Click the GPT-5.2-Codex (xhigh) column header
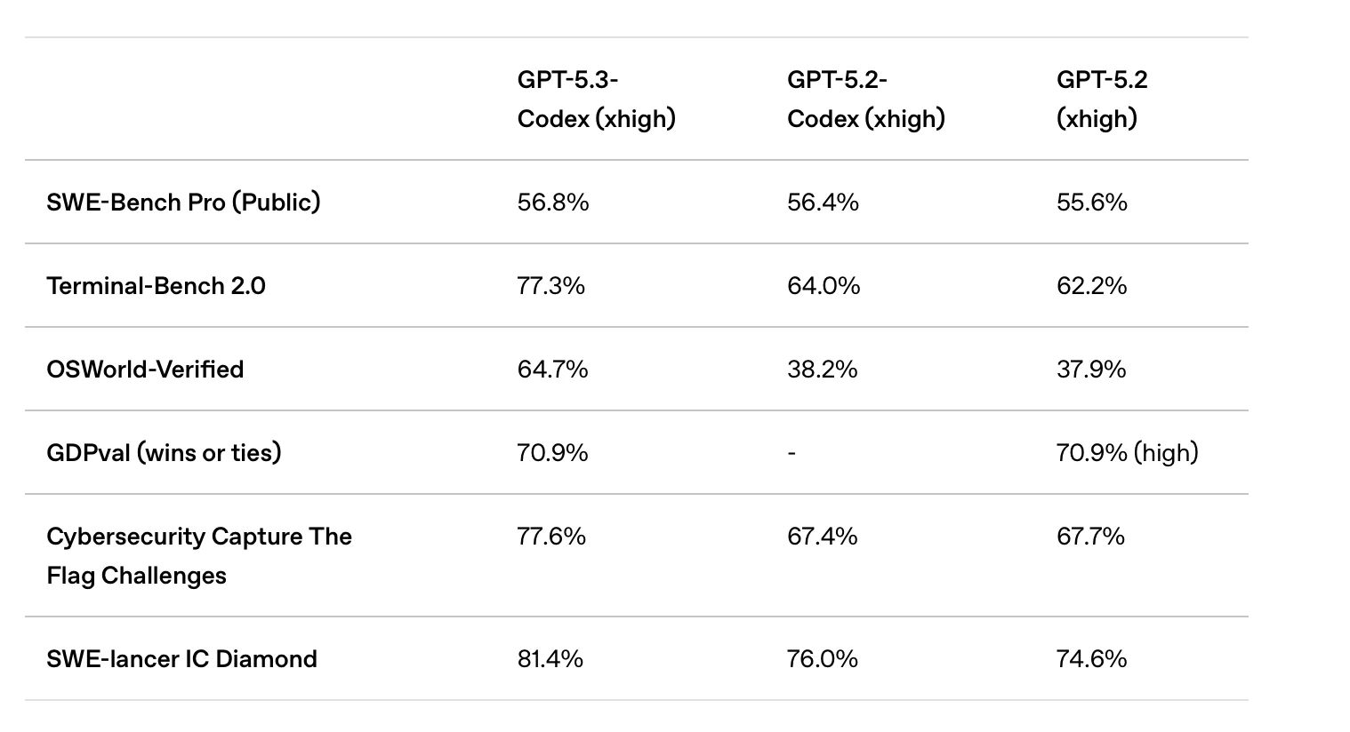1350x732 pixels. [x=865, y=99]
